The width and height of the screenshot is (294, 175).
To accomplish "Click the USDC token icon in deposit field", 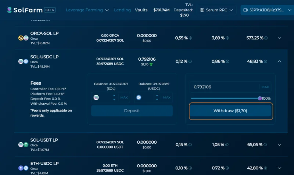I will (x=139, y=97).
